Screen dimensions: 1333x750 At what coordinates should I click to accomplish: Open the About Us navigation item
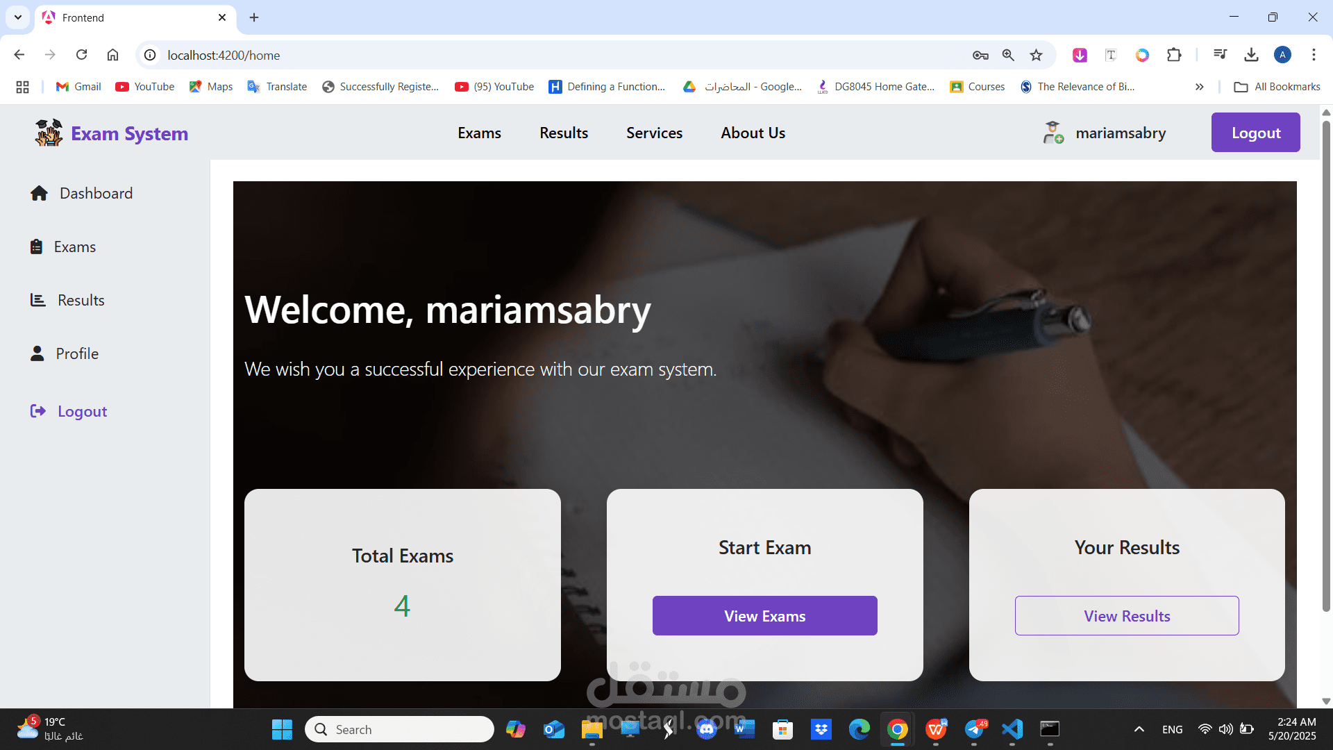tap(753, 133)
